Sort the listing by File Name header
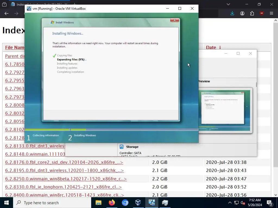 click(15, 47)
